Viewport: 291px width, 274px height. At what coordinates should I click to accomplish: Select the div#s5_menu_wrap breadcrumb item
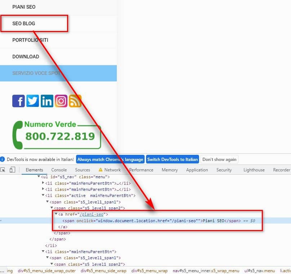[149, 271]
